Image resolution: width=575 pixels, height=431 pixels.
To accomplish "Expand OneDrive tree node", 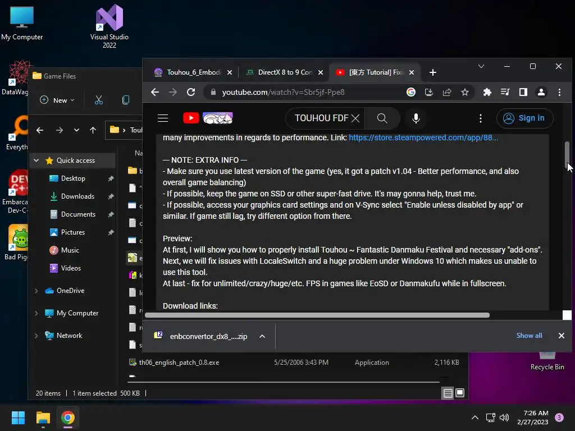I will pos(36,291).
